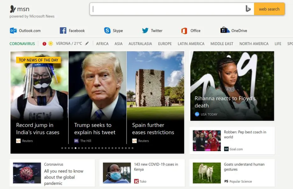The image size is (293, 189).
Task: Click 'powered by Microsoft News' text
Action: tap(32, 16)
